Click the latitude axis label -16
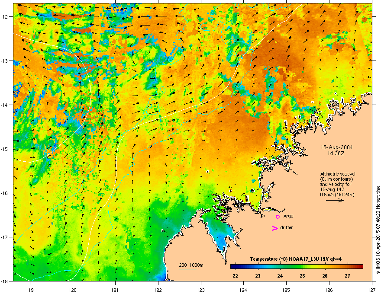381x294 pixels. coord(5,193)
